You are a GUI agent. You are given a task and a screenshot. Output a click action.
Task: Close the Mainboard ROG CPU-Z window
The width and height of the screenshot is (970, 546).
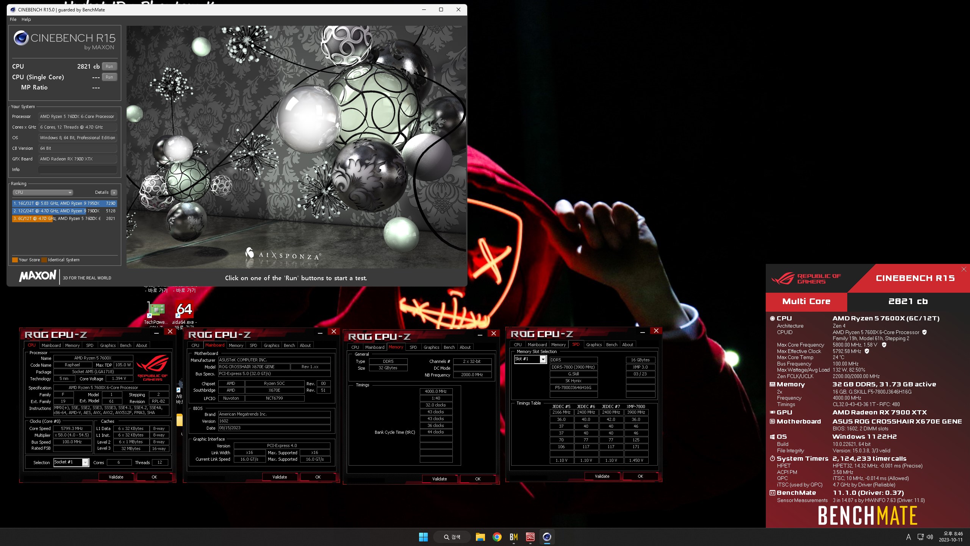click(334, 332)
